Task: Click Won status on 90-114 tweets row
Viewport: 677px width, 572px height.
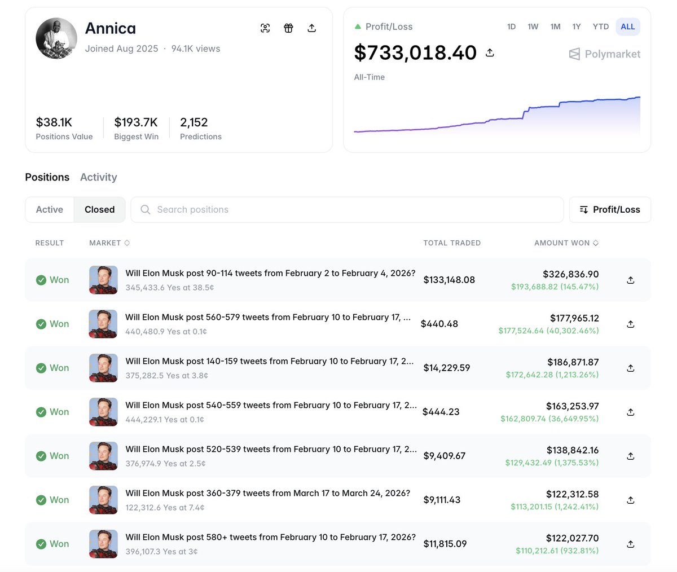Action: [x=52, y=280]
